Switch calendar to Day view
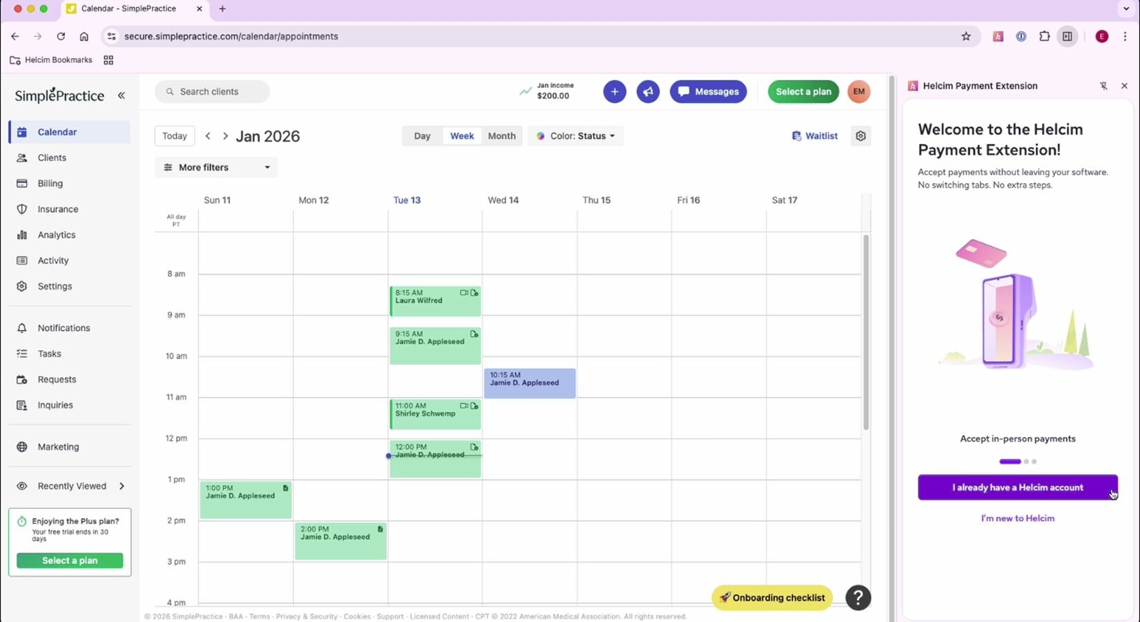Screen dimensions: 1140x622 (422, 136)
